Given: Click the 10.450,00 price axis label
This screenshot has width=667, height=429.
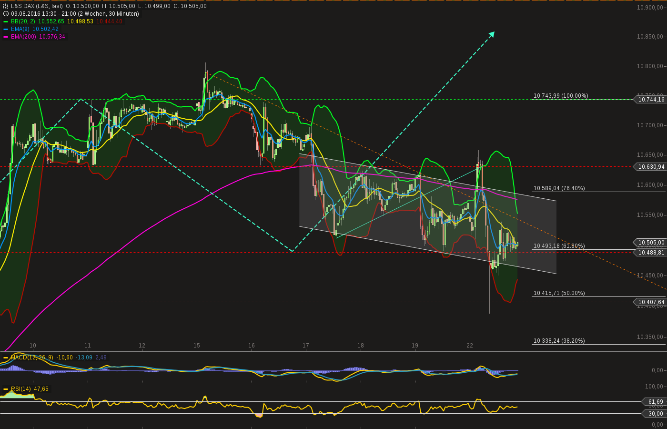Looking at the screenshot, I should pyautogui.click(x=650, y=276).
